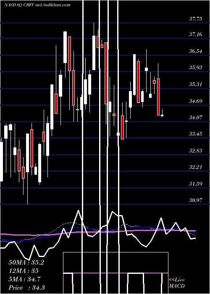Click the 33.45 price axis label
The width and height of the screenshot is (210, 294).
(196, 134)
